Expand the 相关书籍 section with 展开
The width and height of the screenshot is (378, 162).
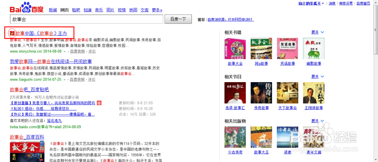318,32
